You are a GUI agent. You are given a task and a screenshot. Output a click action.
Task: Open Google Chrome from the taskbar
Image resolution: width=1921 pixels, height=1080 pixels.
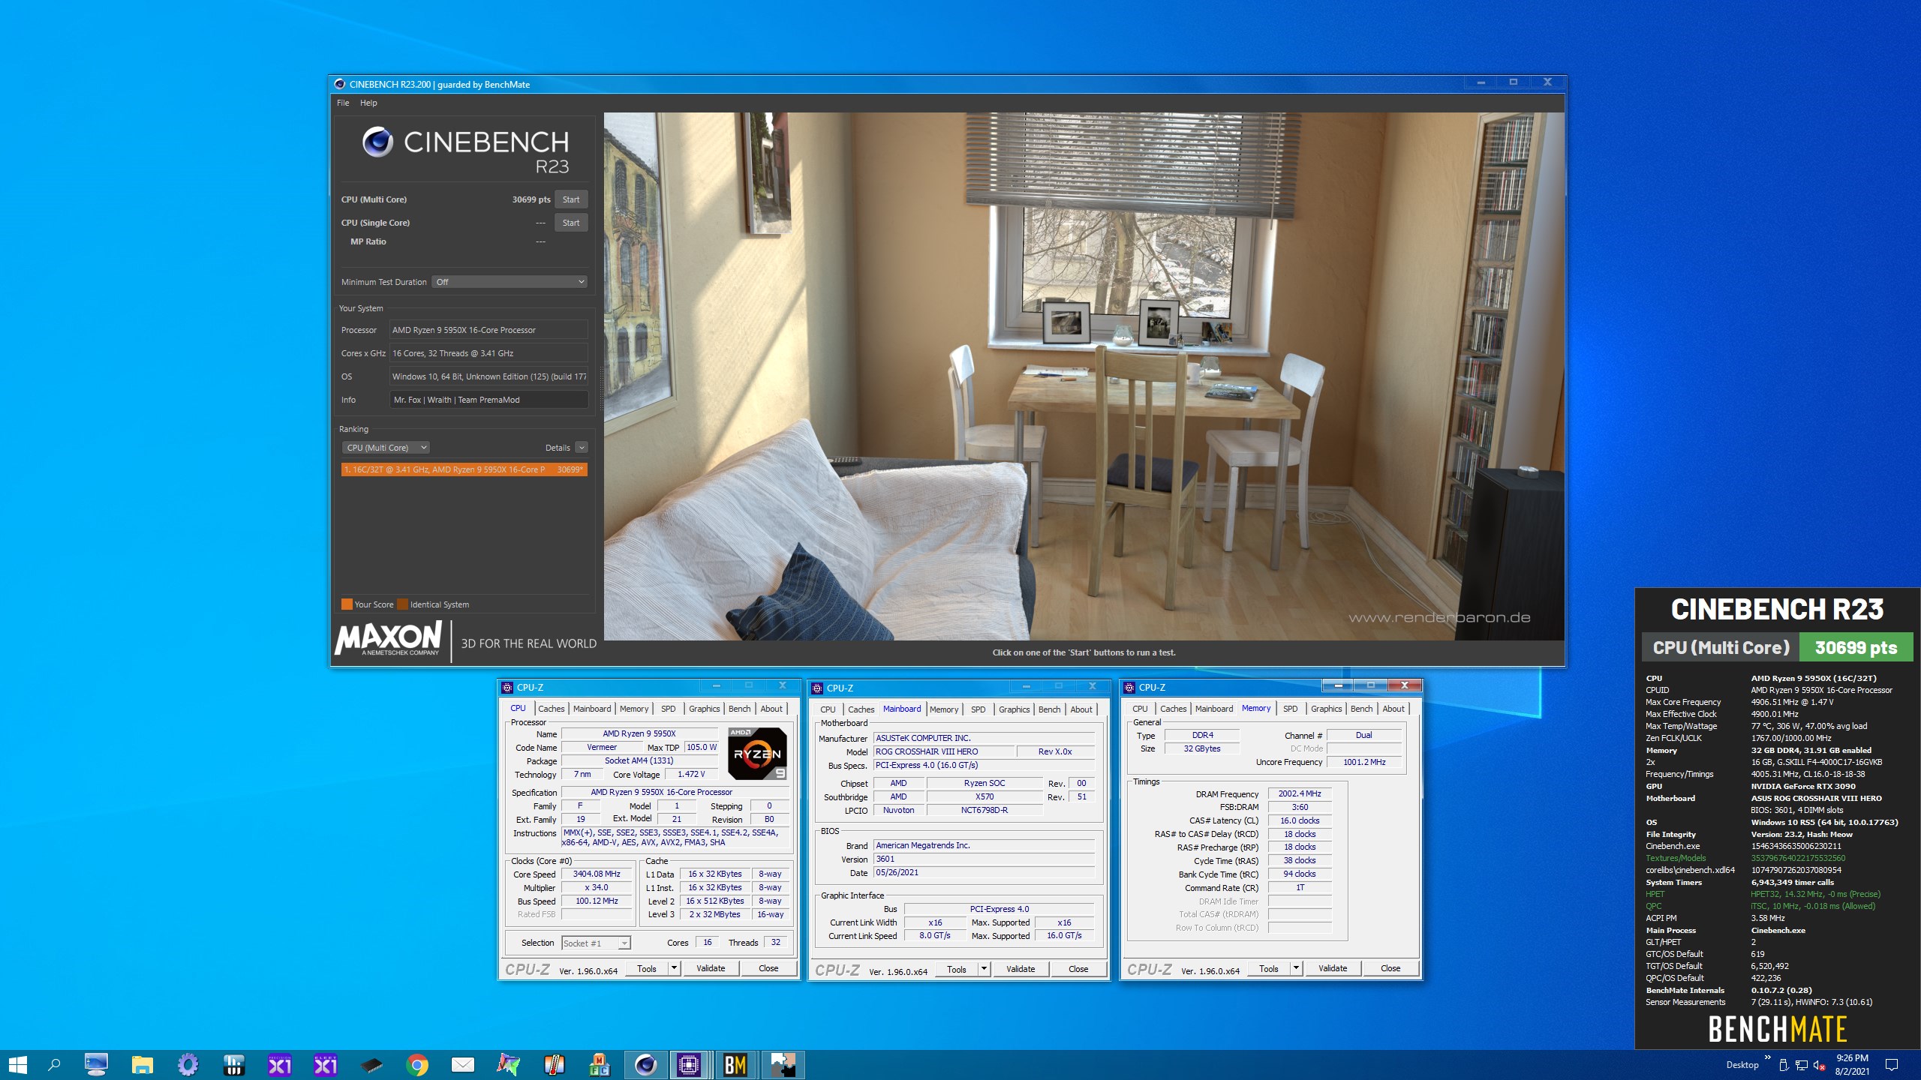click(417, 1064)
